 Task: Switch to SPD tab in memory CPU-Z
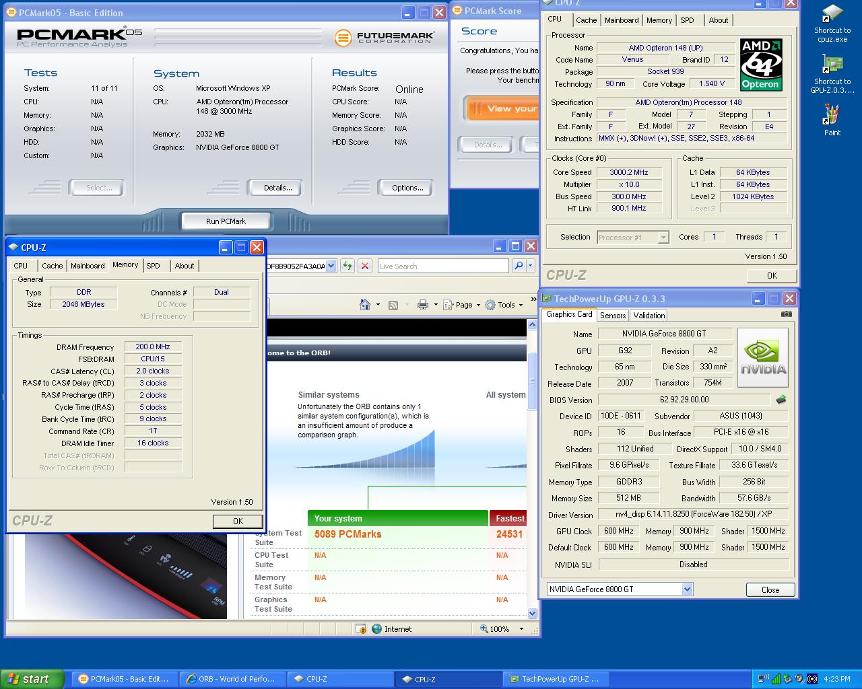click(154, 266)
